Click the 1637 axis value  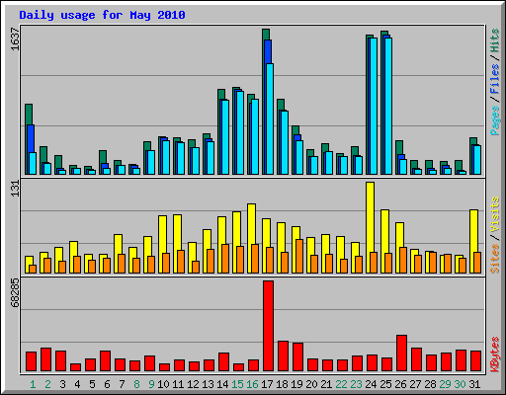pyautogui.click(x=15, y=39)
